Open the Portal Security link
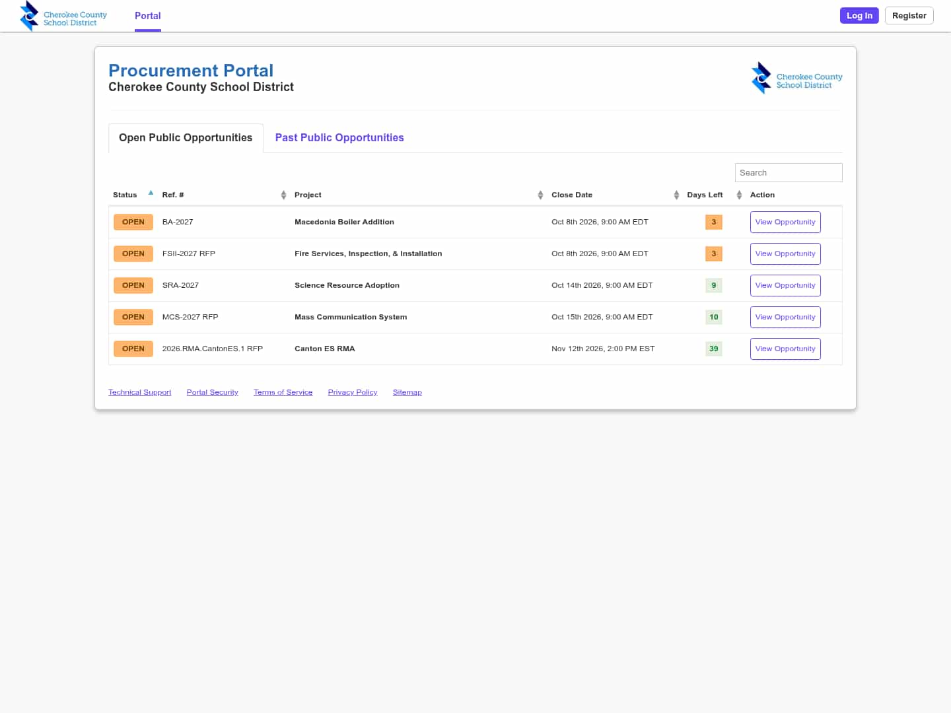Viewport: 951px width, 713px height. (212, 392)
